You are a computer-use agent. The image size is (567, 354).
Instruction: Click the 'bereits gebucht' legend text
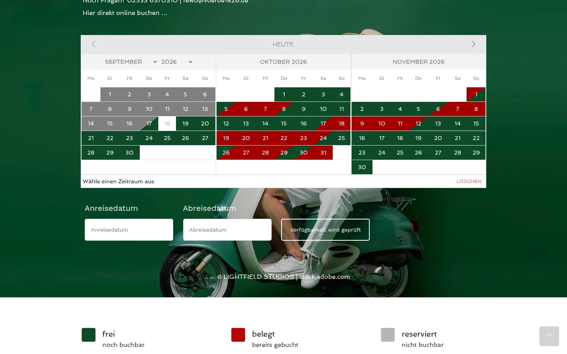tap(275, 345)
